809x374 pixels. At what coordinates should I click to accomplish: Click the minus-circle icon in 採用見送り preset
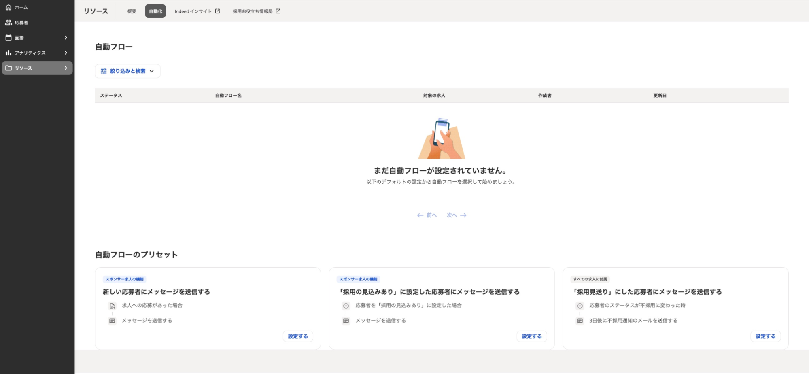tap(580, 306)
